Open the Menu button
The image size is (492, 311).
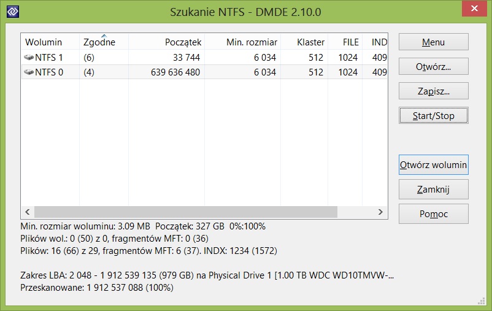click(x=433, y=42)
